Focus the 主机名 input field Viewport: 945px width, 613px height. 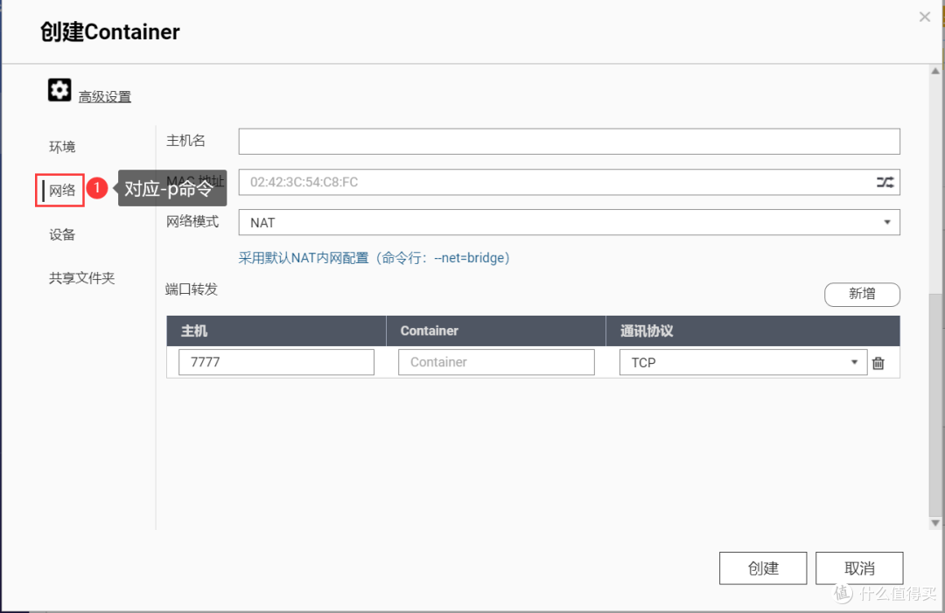[570, 142]
